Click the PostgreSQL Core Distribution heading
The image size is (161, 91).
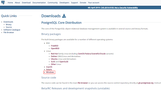click(61, 23)
